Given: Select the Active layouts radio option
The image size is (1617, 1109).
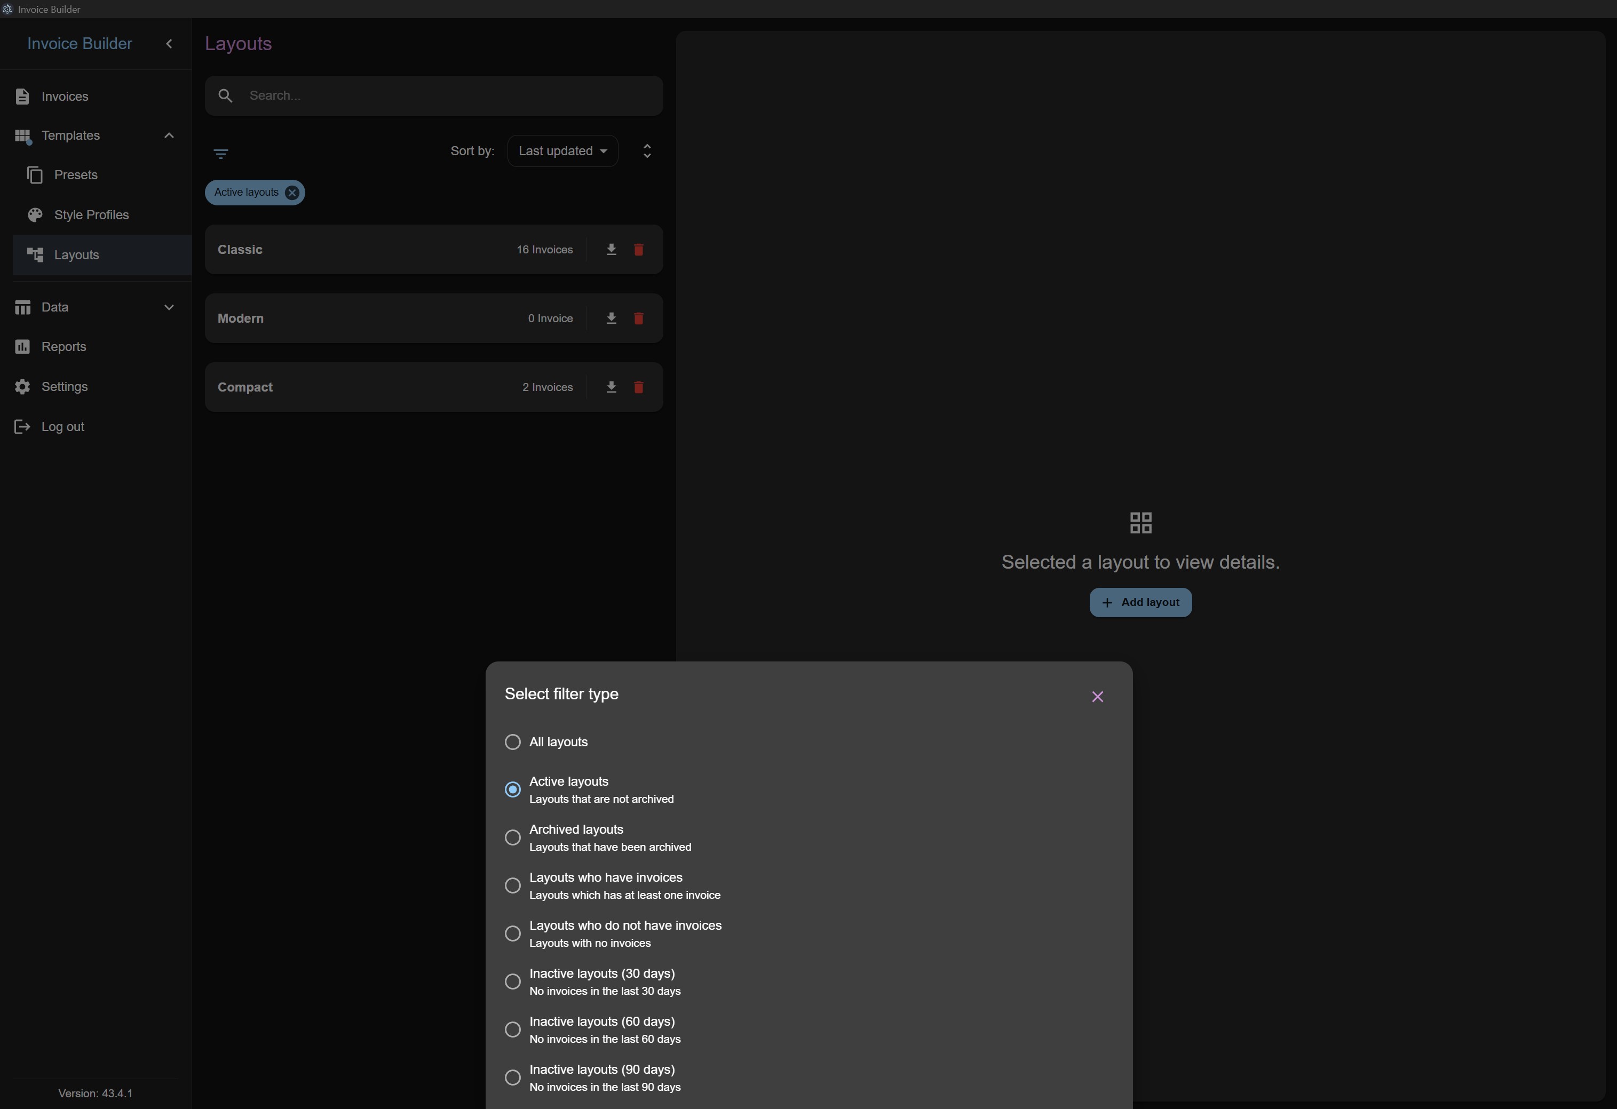Looking at the screenshot, I should (x=513, y=790).
